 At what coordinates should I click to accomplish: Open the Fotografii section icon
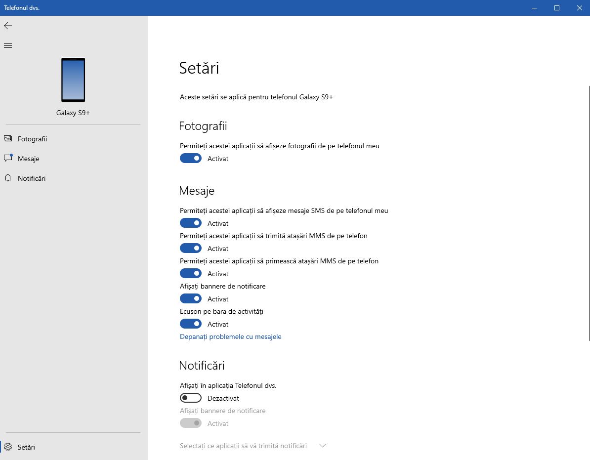click(8, 139)
